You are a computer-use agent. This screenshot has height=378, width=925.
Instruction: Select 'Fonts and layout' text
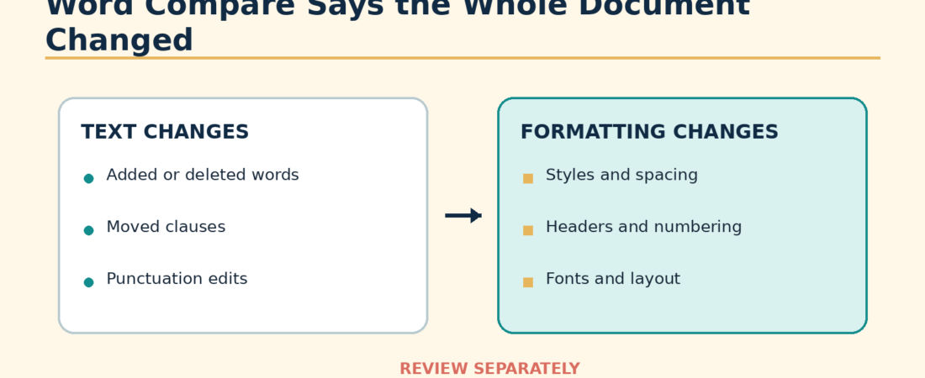click(x=613, y=280)
